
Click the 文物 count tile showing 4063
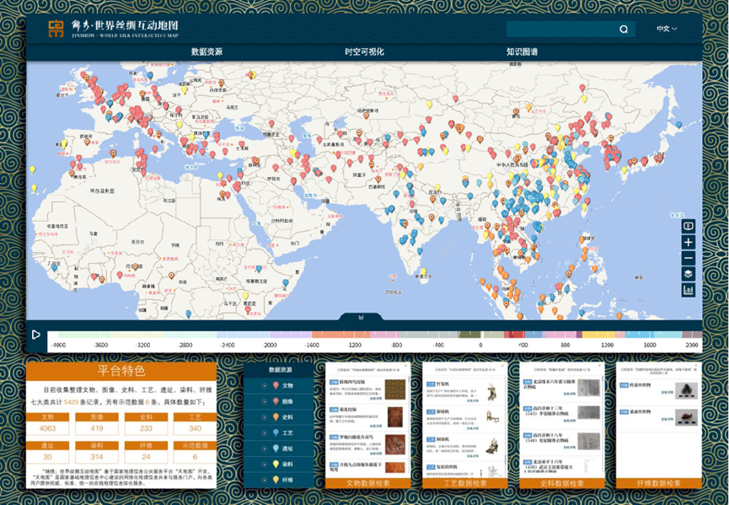point(48,423)
